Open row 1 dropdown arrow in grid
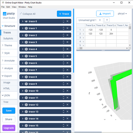Screen dimensions: 133x133 tap(83, 30)
